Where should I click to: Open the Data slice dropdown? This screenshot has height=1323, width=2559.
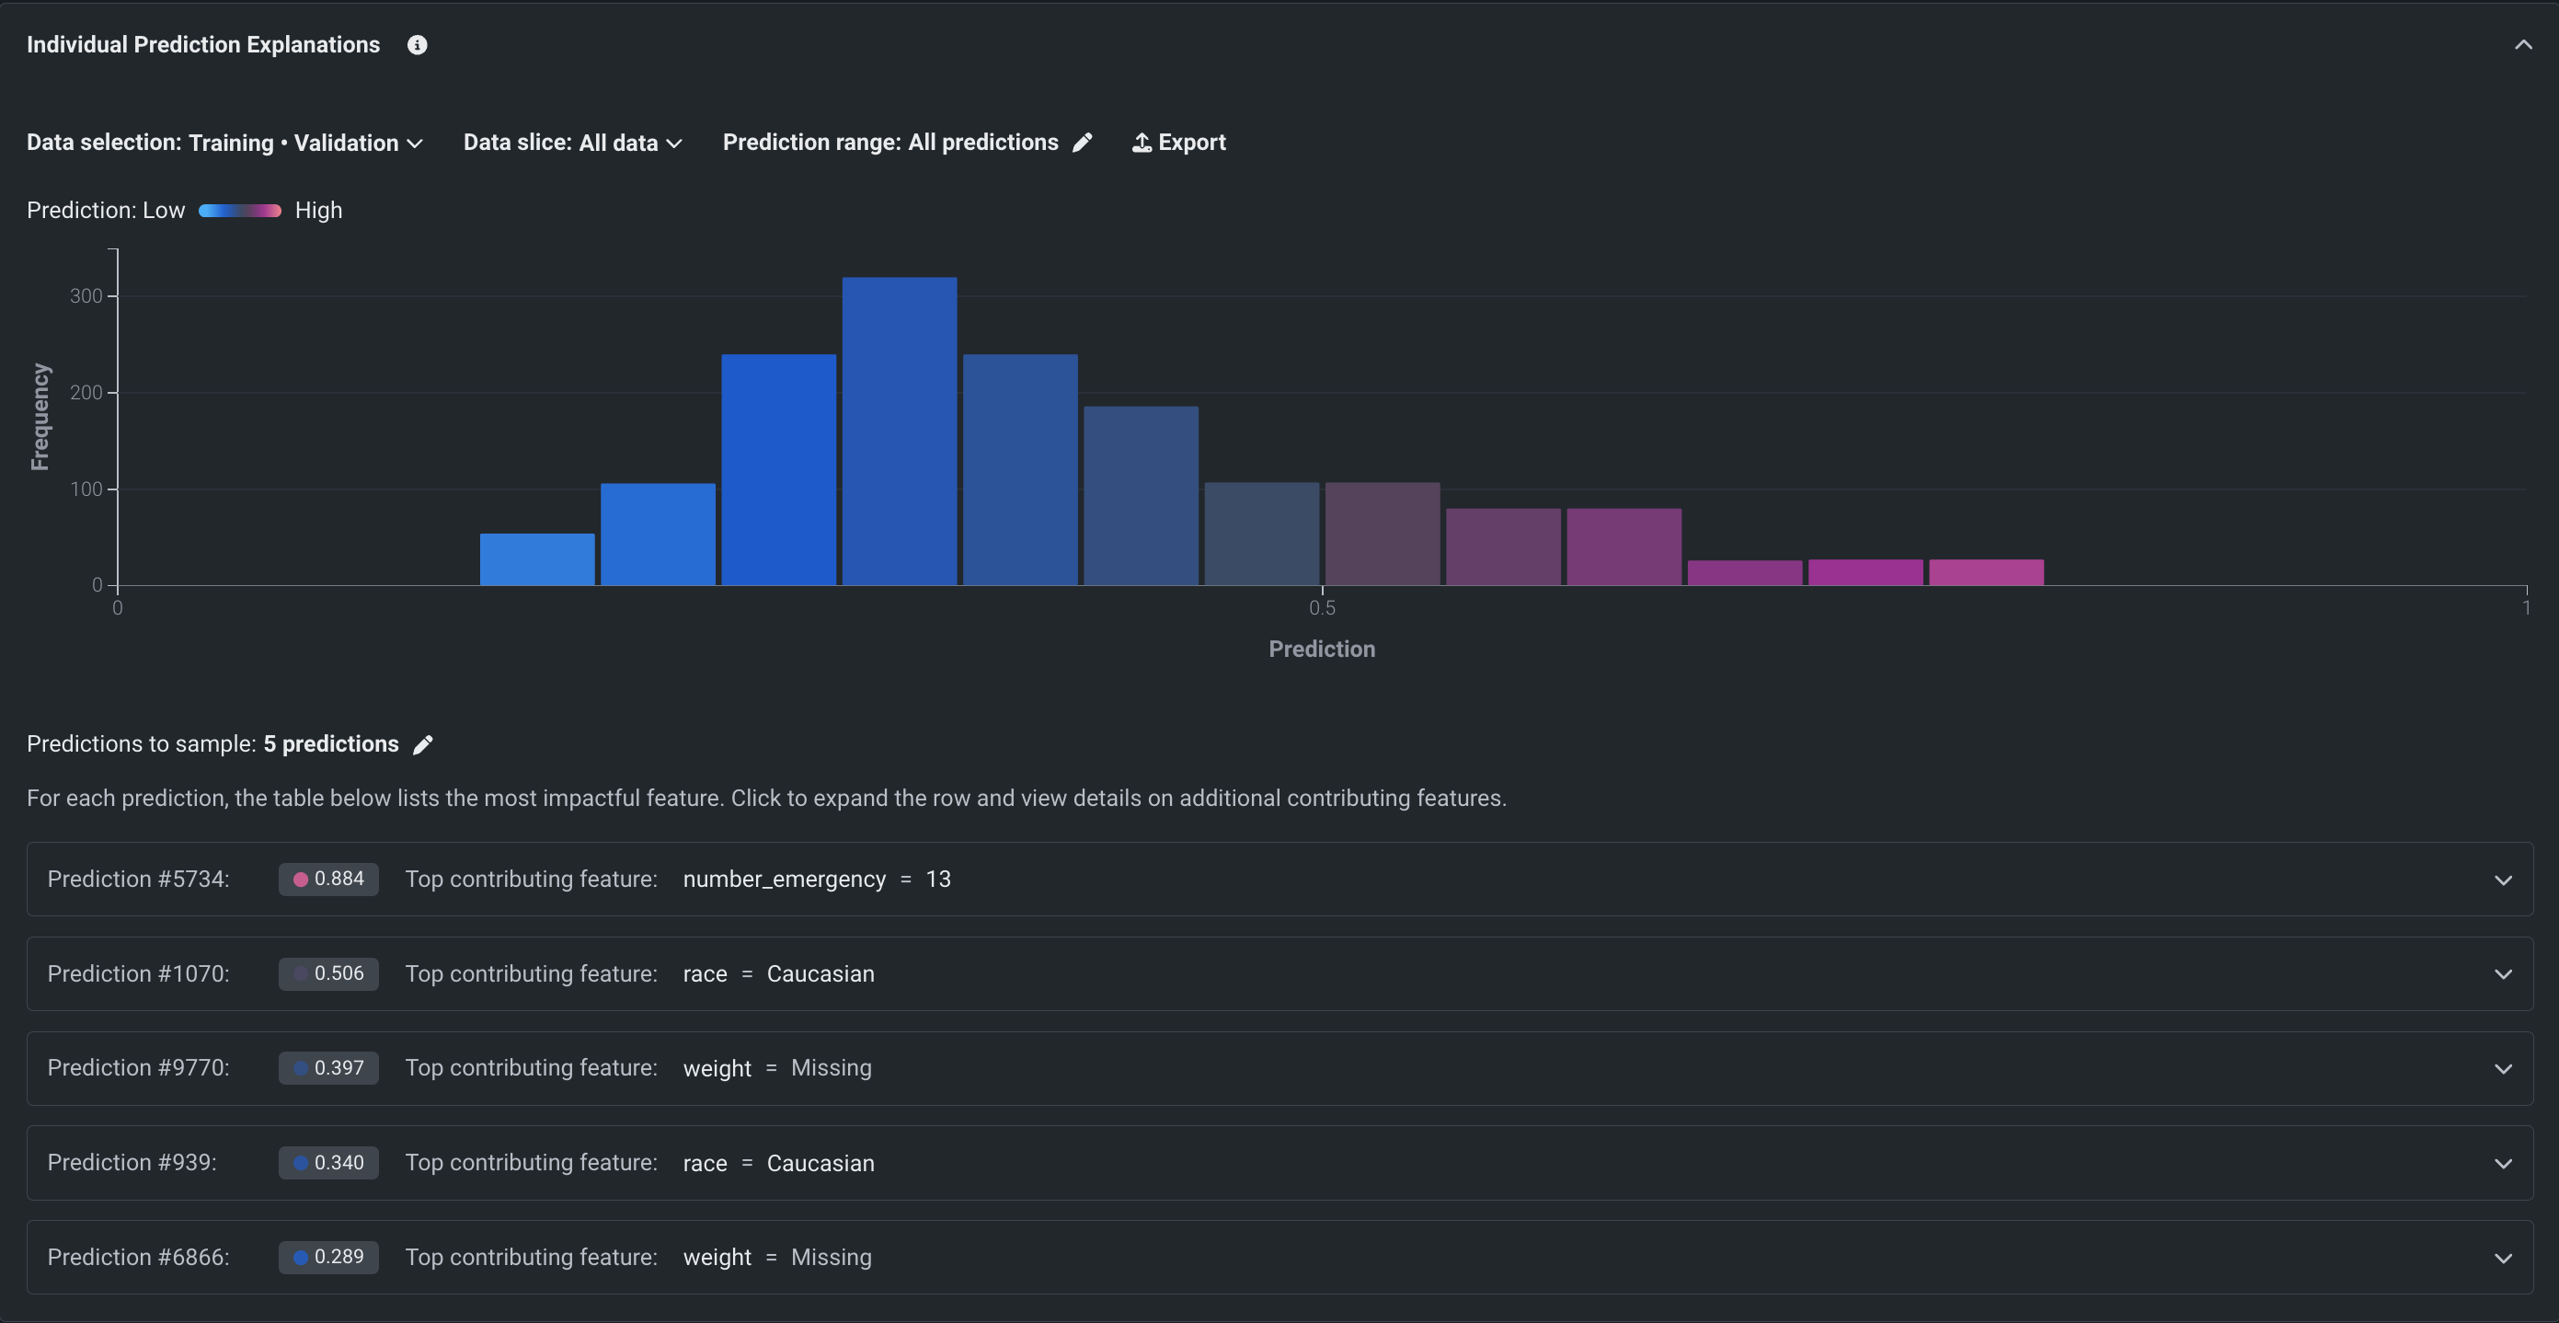[572, 142]
